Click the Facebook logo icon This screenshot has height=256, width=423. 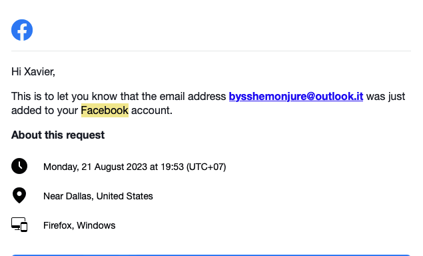(x=22, y=30)
